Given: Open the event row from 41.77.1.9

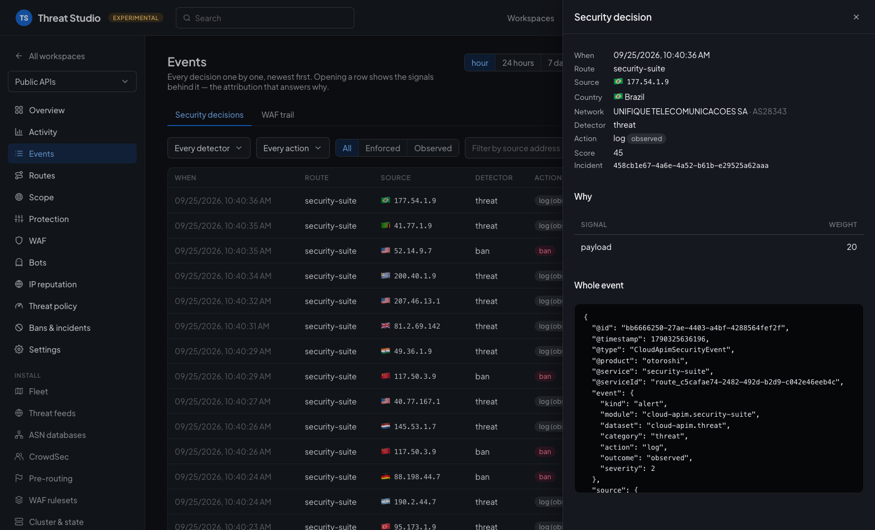Looking at the screenshot, I should pos(365,225).
